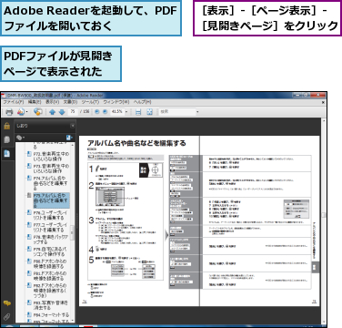Click the bookmark expand icon in しおり header

[69, 138]
